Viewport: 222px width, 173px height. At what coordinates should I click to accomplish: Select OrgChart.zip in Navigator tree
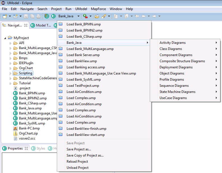tap(28, 133)
